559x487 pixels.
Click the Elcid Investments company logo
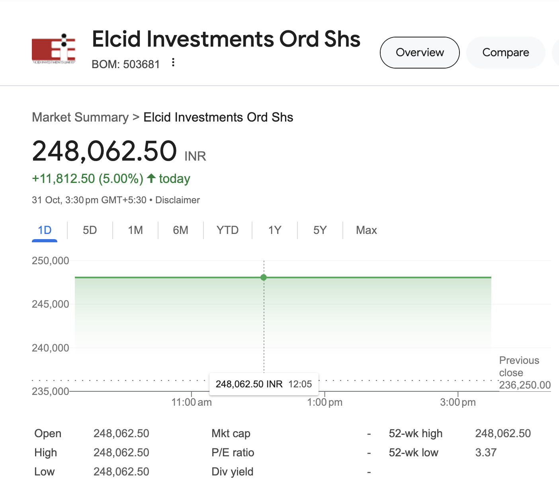(x=54, y=49)
